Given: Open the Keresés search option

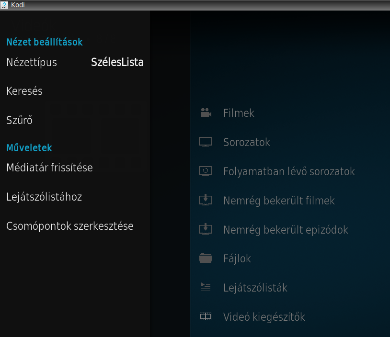Looking at the screenshot, I should 75,91.
